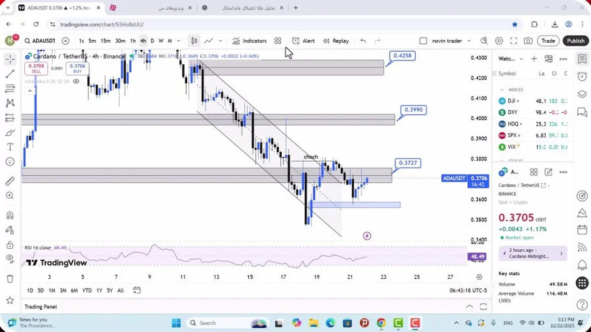Expand the novin trader layout dropdown
This screenshot has height=332, width=591.
pos(469,41)
